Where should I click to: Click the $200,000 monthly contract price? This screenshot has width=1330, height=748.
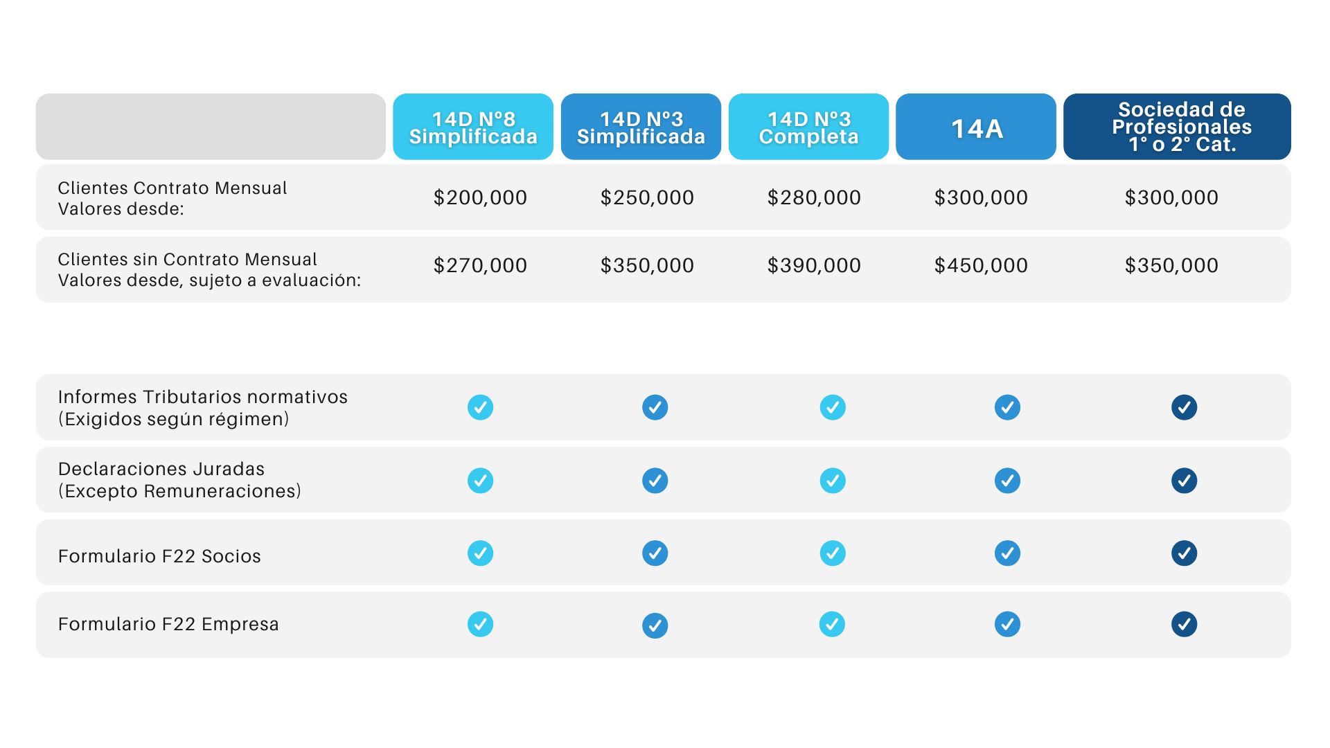(x=480, y=197)
